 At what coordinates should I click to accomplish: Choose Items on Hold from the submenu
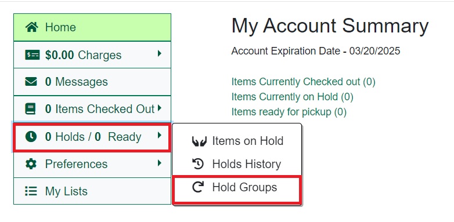coord(237,141)
